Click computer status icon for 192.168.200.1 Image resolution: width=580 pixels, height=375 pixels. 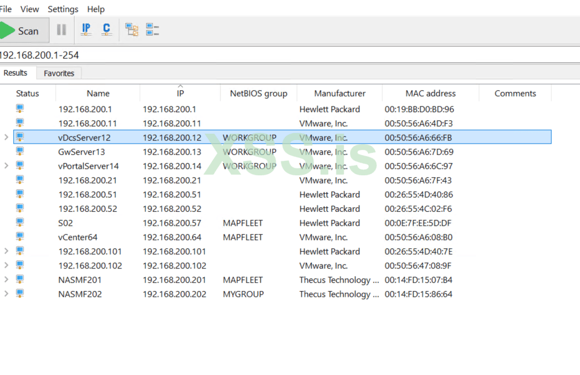point(20,108)
